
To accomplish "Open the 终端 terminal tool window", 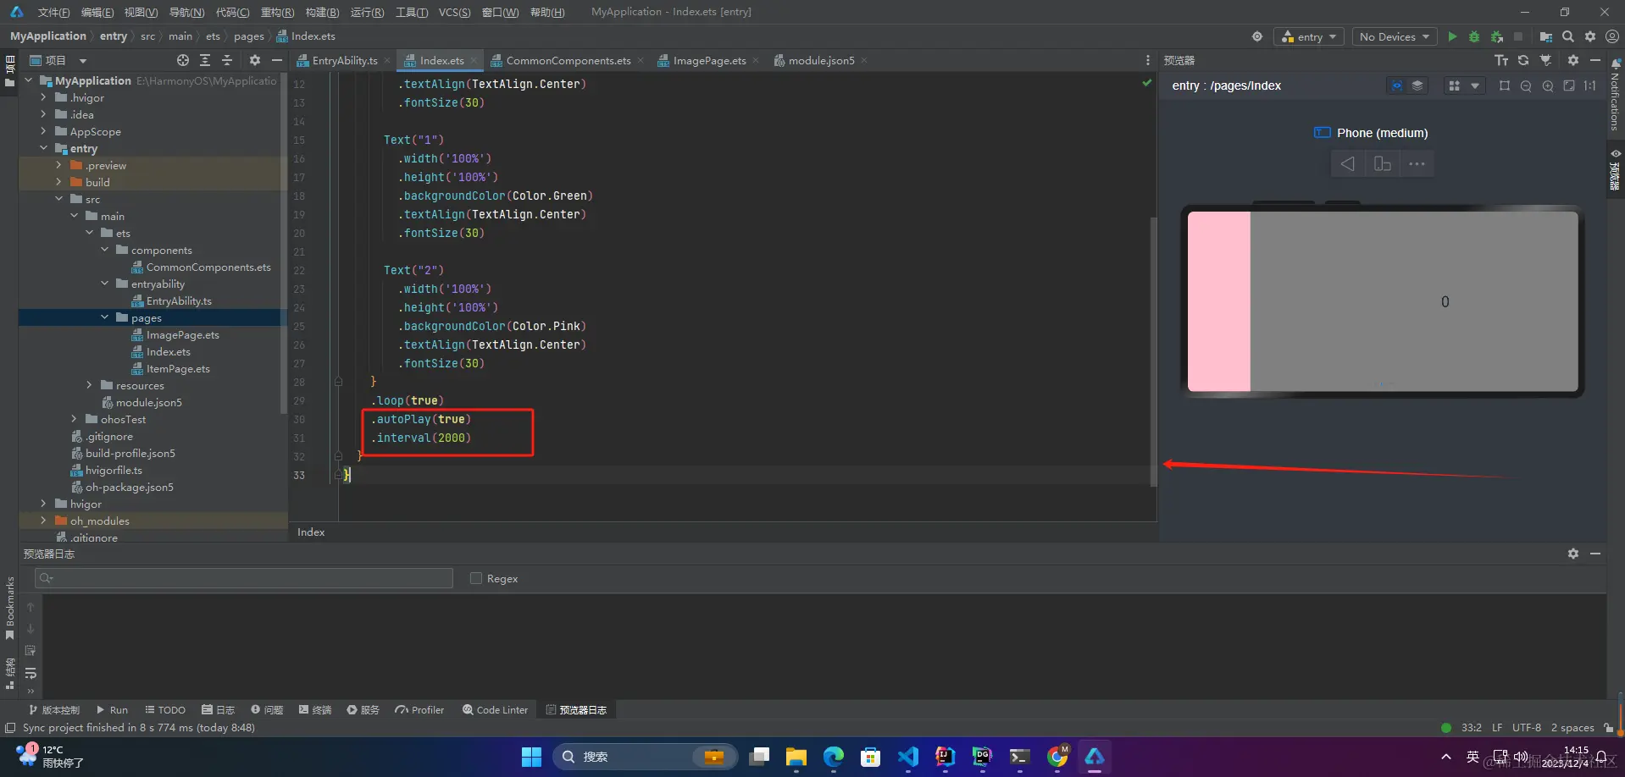I will [315, 710].
